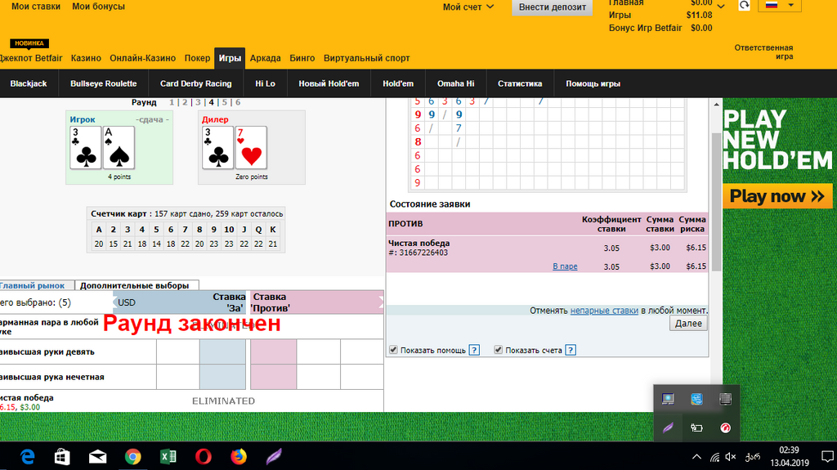The height and width of the screenshot is (470, 837).
Task: Click the pink Против cell for рука нечетная
Action: 273,377
